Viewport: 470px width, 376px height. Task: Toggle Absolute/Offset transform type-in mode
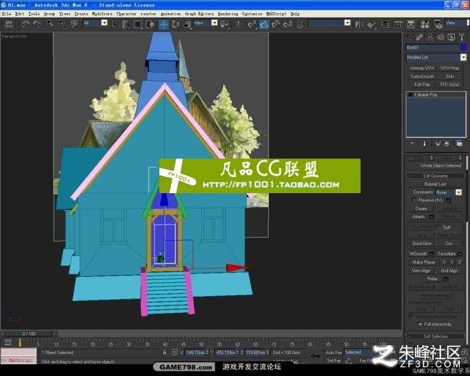[175, 352]
